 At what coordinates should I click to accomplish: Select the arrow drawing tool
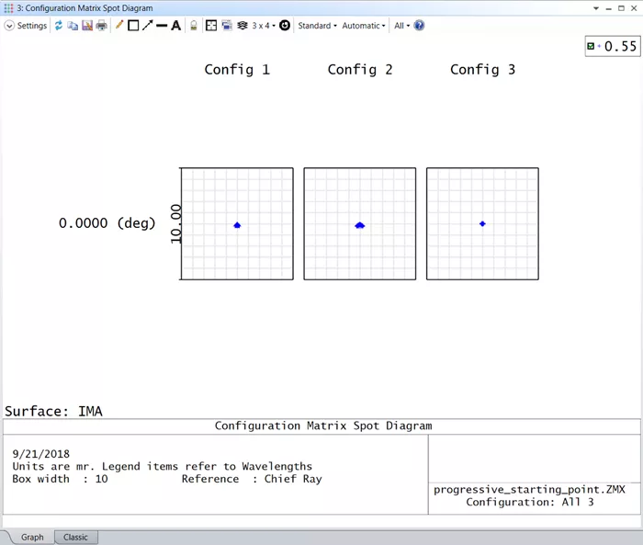click(x=147, y=26)
